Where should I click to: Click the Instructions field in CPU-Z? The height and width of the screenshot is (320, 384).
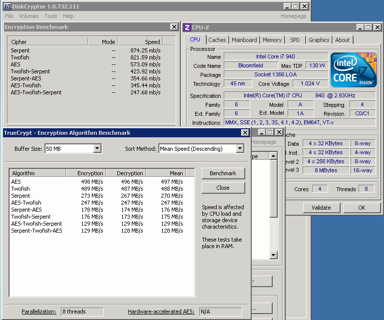pyautogui.click(x=300, y=122)
